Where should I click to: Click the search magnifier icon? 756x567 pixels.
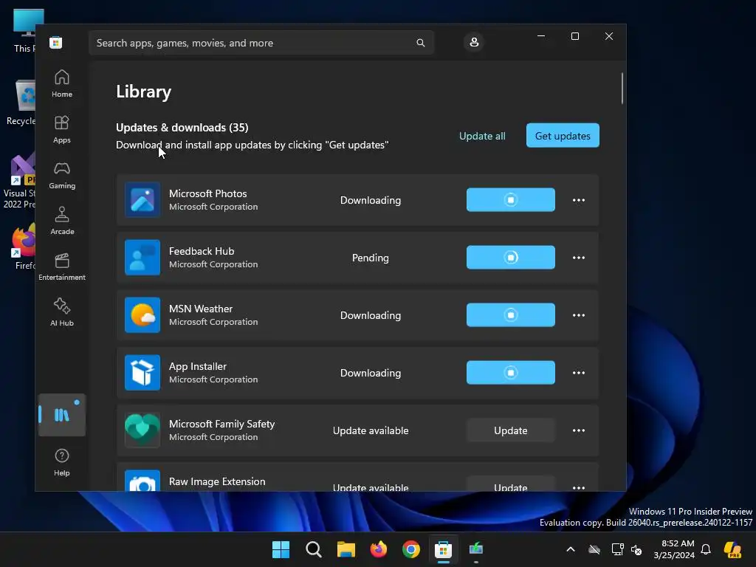(x=420, y=43)
